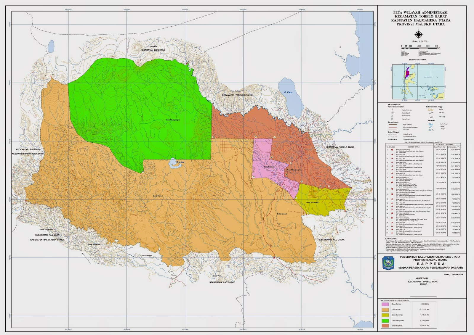Click the Titik GPS marker symbol

[430, 114]
